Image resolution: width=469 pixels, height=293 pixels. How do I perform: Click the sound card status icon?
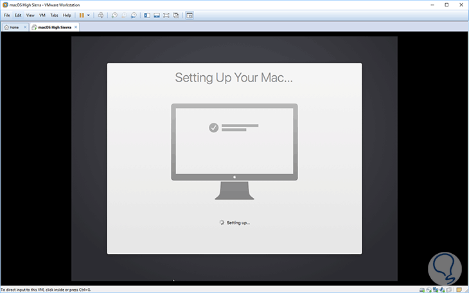[442, 290]
